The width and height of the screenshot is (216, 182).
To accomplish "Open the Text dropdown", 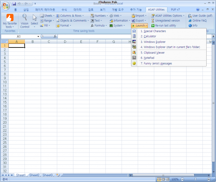I will click(x=96, y=21).
